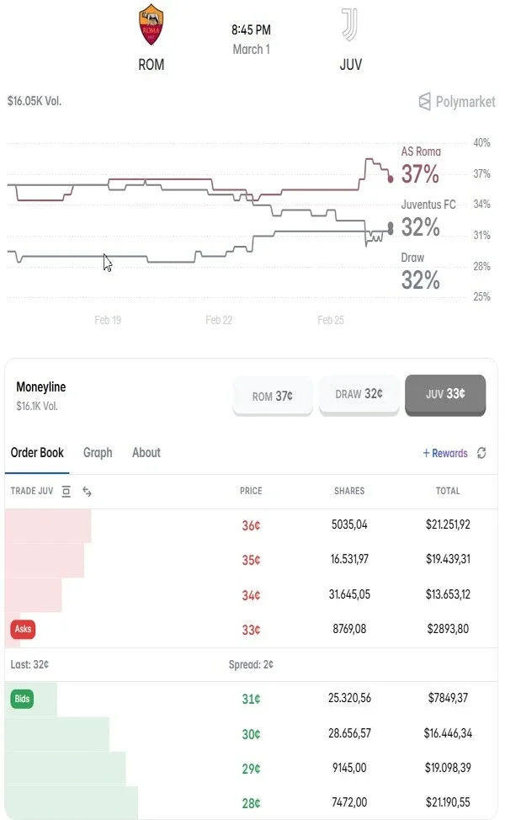Select the DRAW 32¢ outcome

[359, 394]
